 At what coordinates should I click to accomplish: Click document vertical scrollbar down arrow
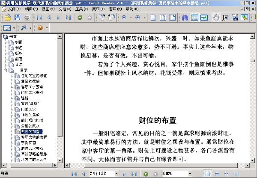252,160
